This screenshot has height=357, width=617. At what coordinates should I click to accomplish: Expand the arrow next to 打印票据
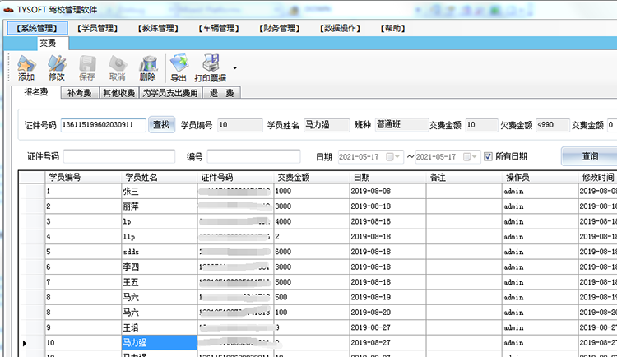(234, 68)
